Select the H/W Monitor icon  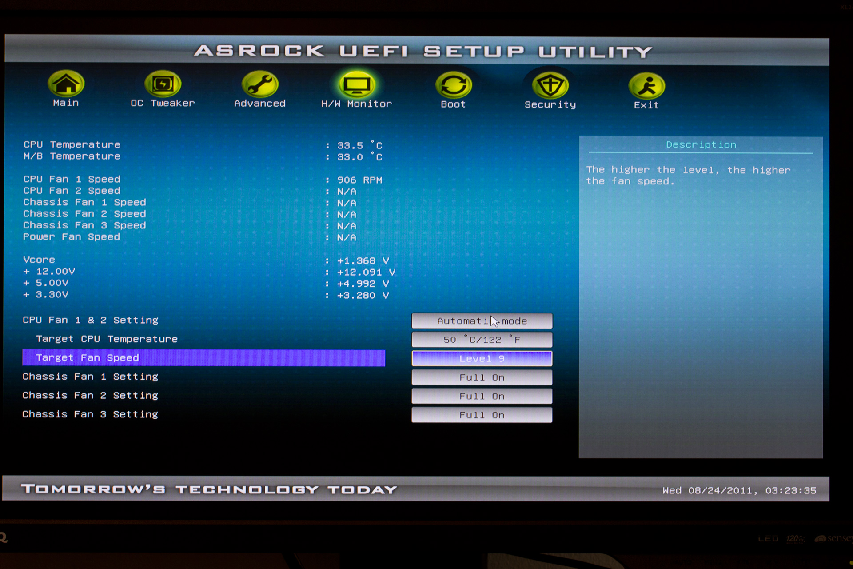pyautogui.click(x=356, y=84)
